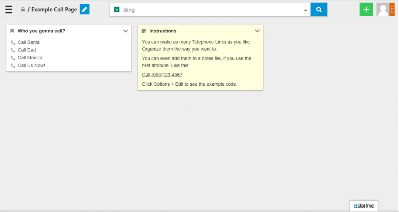The image size is (399, 212).
Task: Open the Call Monica link
Action: point(30,57)
